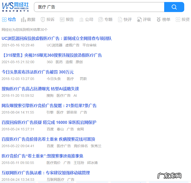Open article 医疗竞价广告“卷土重来”
191x183 pixels.
[42, 156]
